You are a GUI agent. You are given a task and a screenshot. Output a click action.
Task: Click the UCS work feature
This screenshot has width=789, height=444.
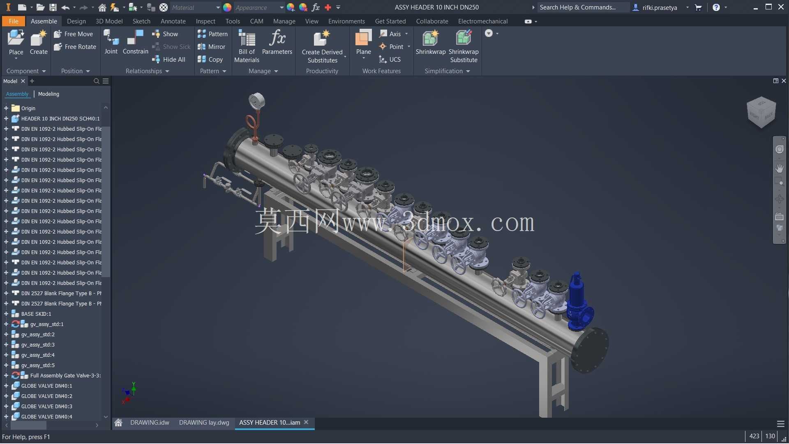click(390, 60)
